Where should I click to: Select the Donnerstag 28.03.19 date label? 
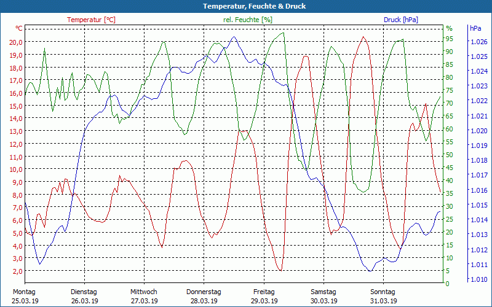tap(204, 296)
